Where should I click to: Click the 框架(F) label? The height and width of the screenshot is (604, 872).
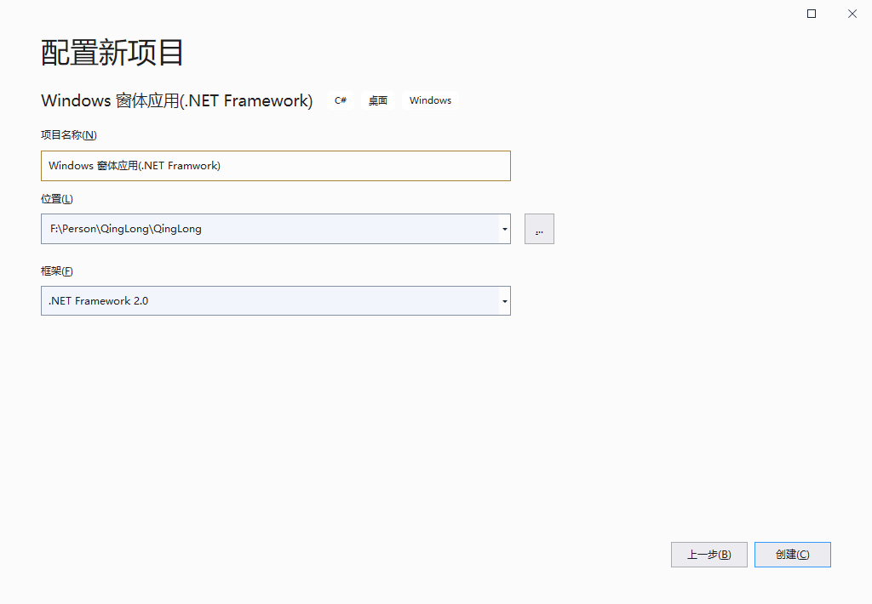[55, 271]
